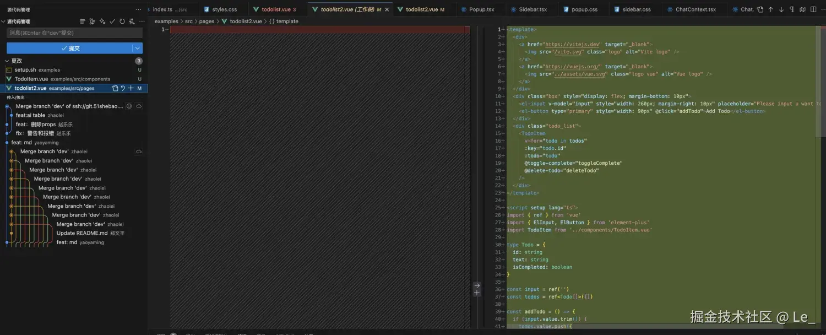Select the top feat: md yaoyaming commit

(x=74, y=143)
